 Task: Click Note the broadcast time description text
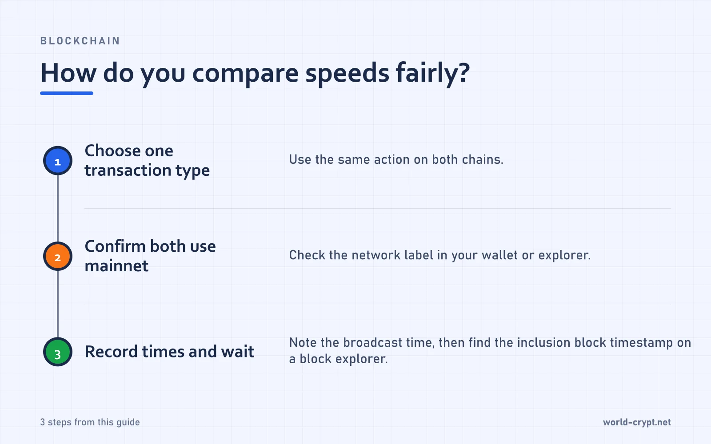[x=490, y=351]
